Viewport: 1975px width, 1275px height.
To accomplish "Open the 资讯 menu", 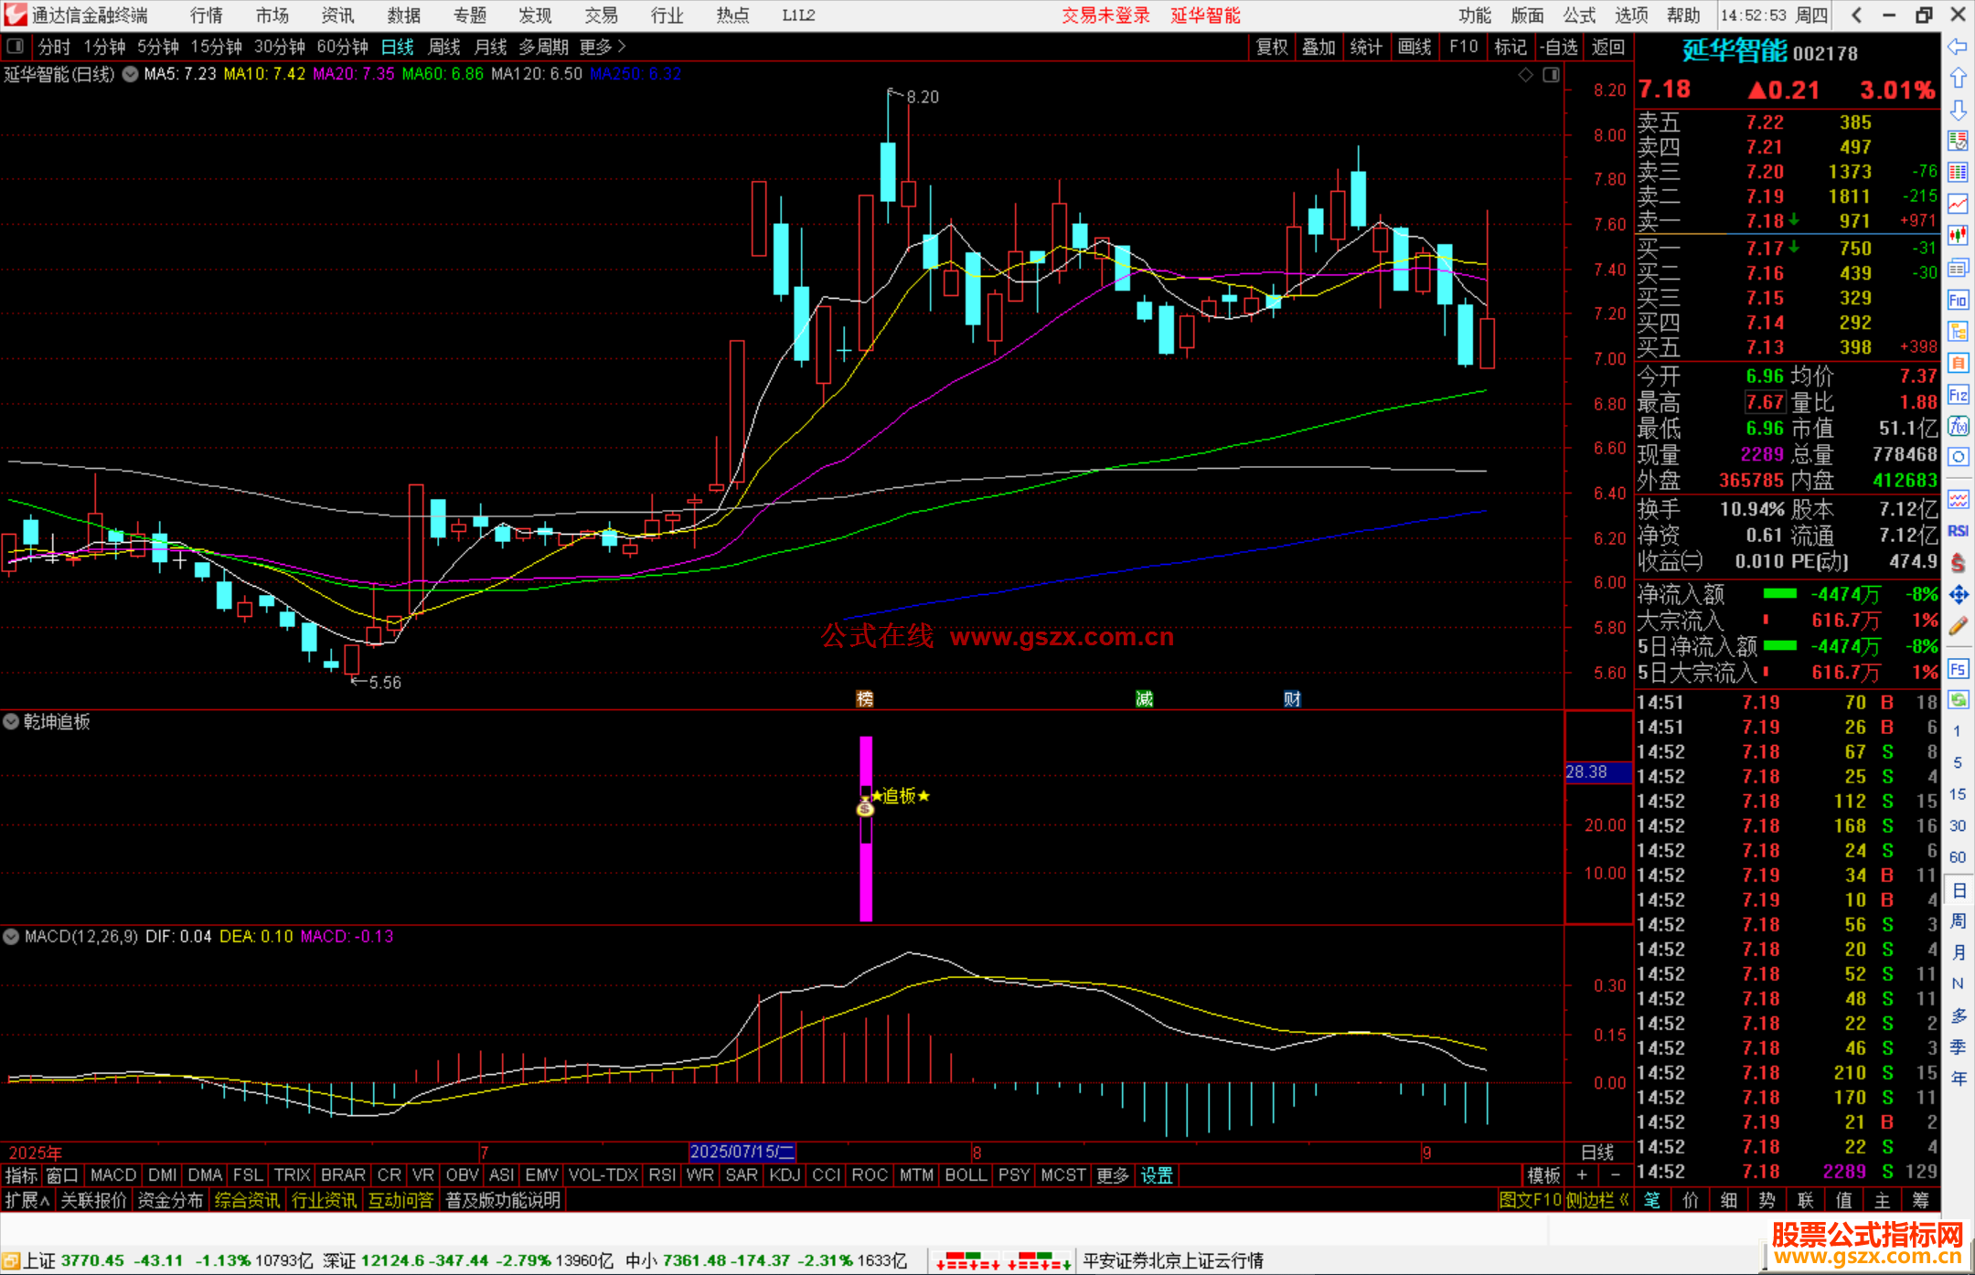I will (x=337, y=16).
